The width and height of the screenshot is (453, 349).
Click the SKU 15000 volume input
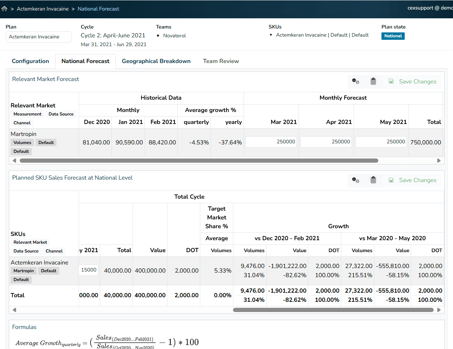tap(88, 270)
